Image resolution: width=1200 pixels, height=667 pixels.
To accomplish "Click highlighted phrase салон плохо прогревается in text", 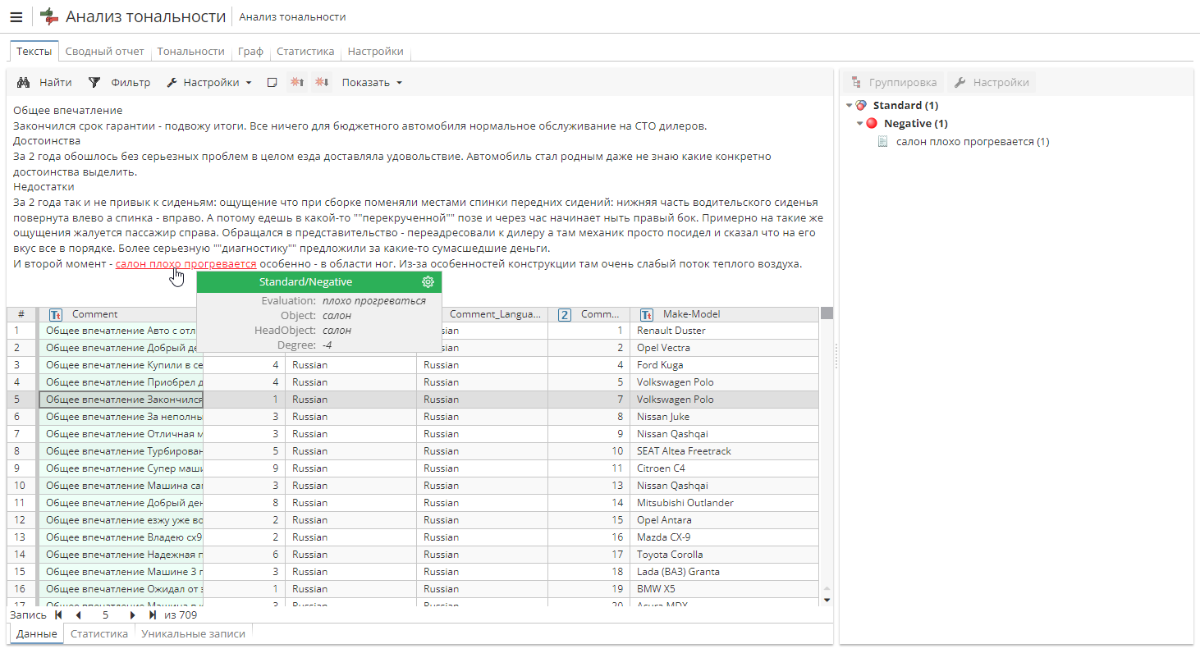I will point(185,263).
